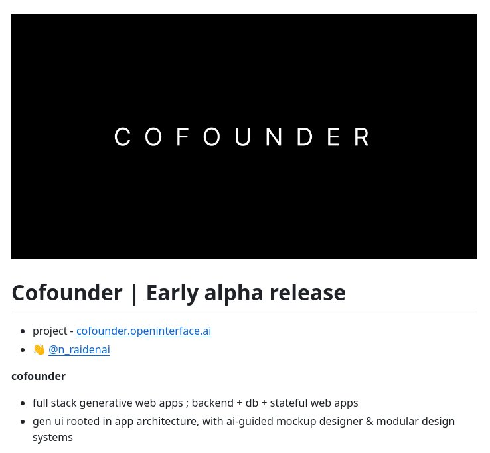490x453 pixels.
Task: Click the vertical bar separator in the heading
Action: pyautogui.click(x=134, y=293)
